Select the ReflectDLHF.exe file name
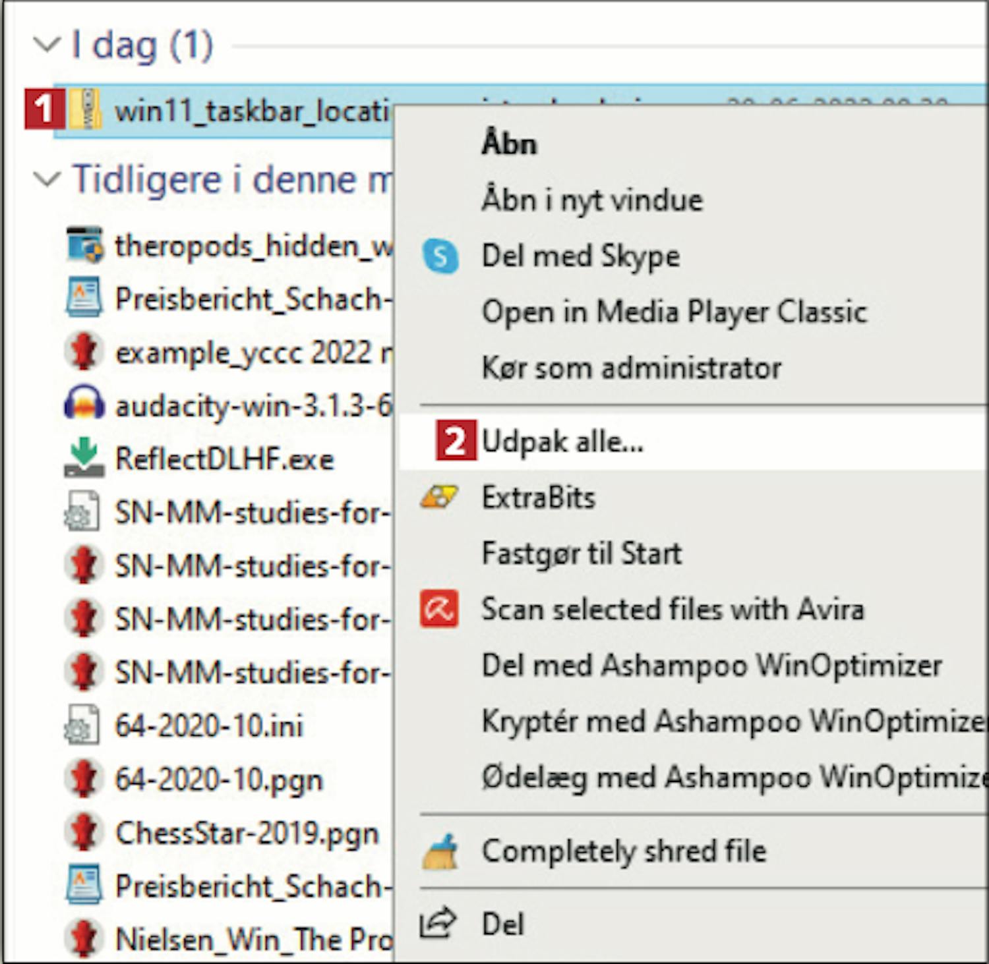 [224, 459]
